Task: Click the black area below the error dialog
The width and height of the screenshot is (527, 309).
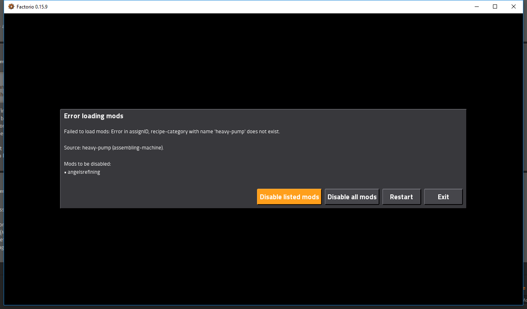Action: pyautogui.click(x=263, y=255)
